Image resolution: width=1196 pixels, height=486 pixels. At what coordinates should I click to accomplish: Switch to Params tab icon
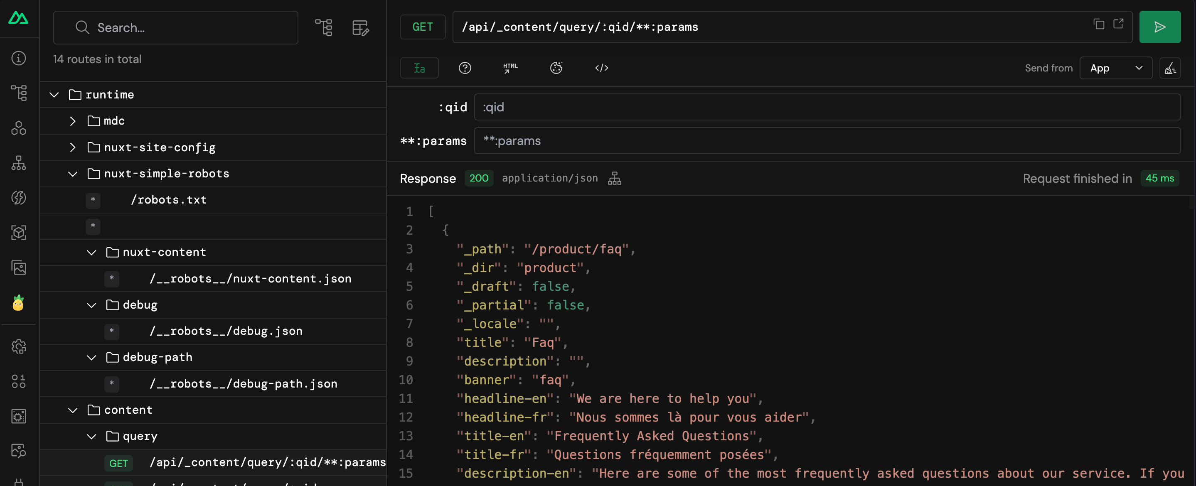pos(419,68)
